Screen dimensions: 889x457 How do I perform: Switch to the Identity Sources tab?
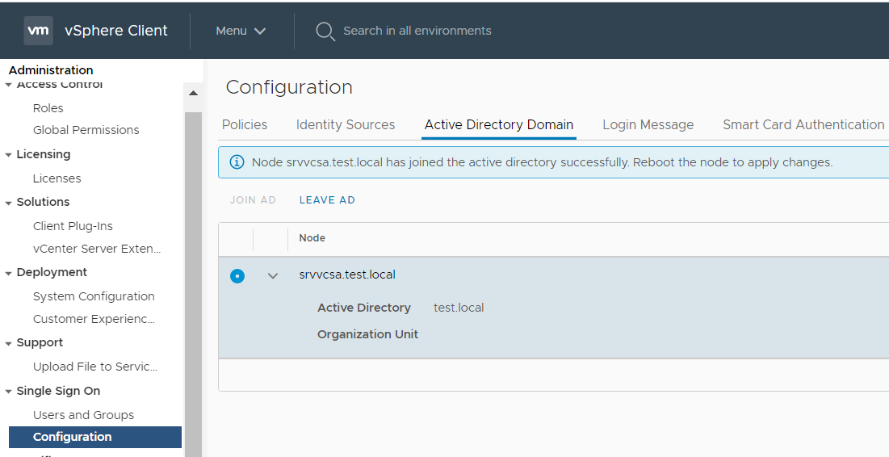click(346, 124)
